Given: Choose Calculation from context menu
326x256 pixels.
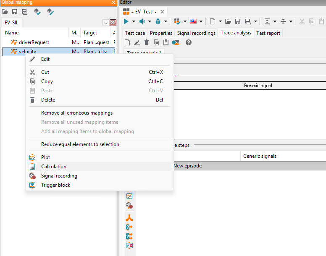Looking at the screenshot, I should tap(100, 167).
